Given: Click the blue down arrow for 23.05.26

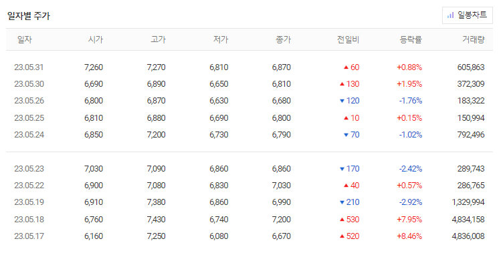Looking at the screenshot, I should click(342, 101).
